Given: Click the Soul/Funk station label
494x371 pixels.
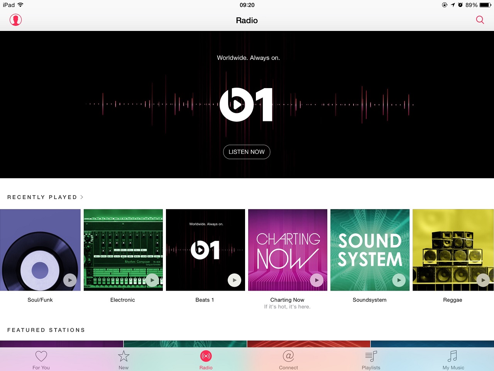Looking at the screenshot, I should tap(40, 300).
